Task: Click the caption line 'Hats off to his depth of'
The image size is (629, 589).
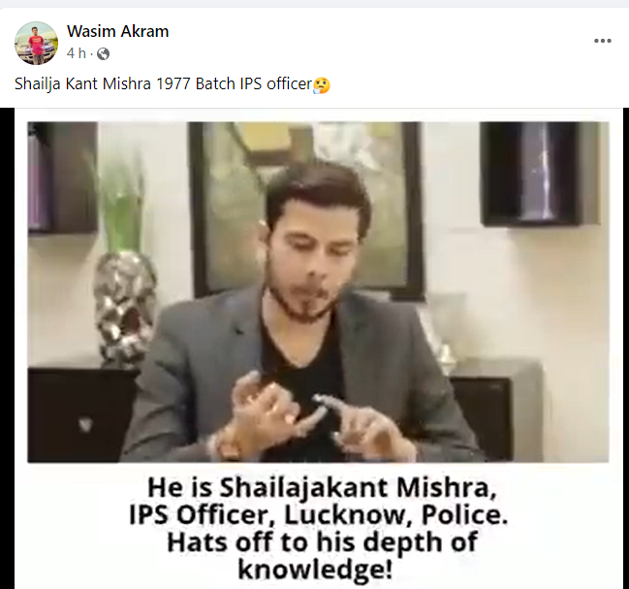Action: (322, 542)
